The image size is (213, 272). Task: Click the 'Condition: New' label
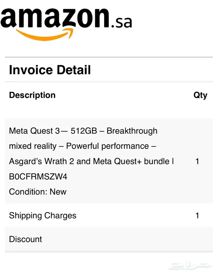click(38, 192)
